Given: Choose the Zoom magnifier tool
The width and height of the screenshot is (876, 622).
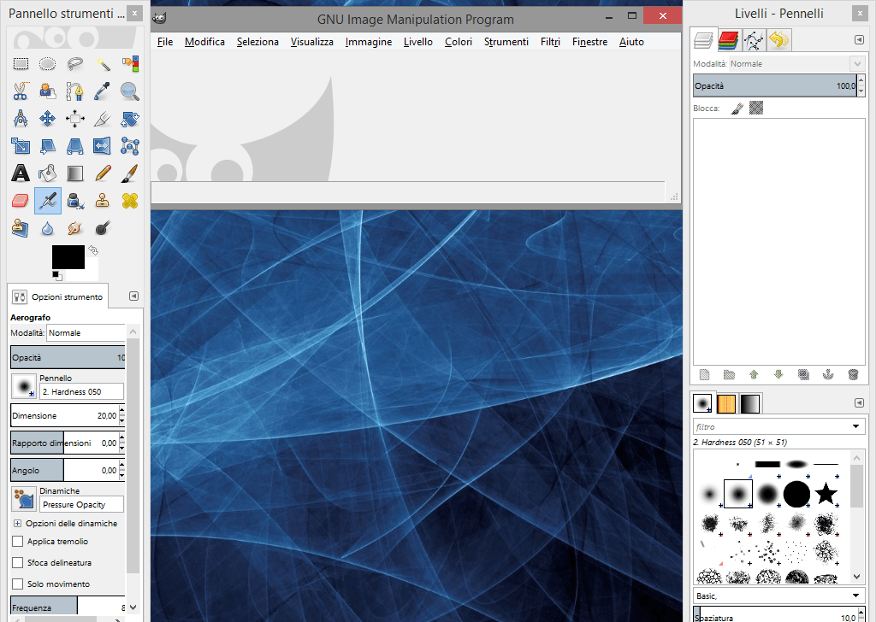Looking at the screenshot, I should (x=129, y=91).
